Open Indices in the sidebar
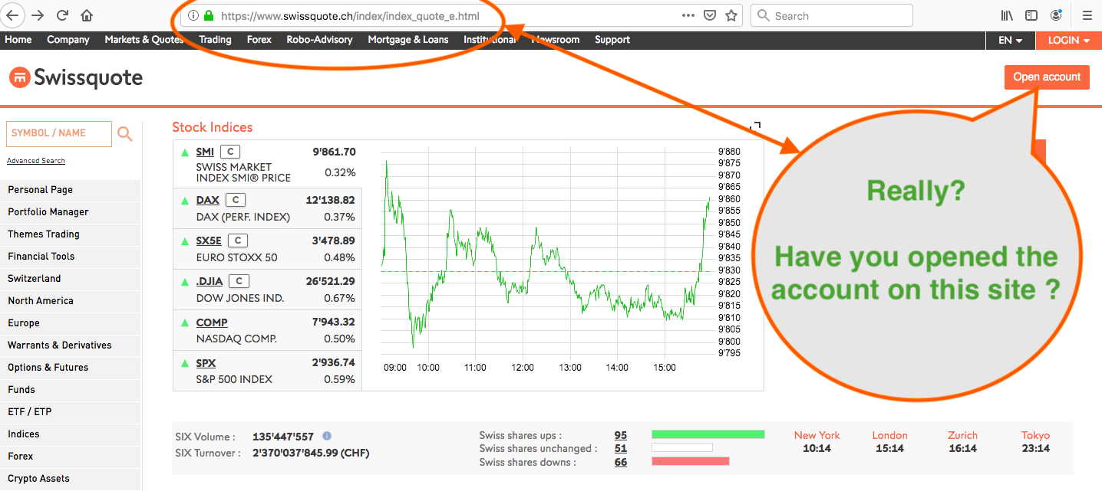Image resolution: width=1102 pixels, height=491 pixels. point(71,434)
